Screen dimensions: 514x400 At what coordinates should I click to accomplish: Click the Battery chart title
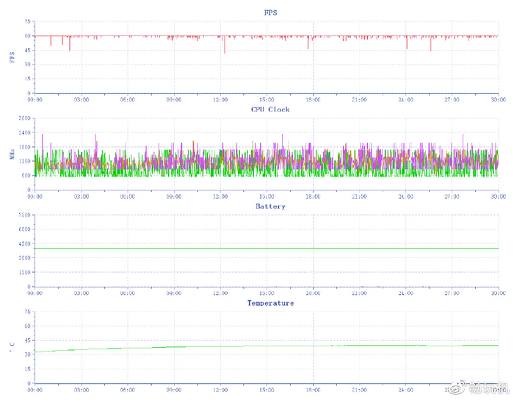click(270, 206)
